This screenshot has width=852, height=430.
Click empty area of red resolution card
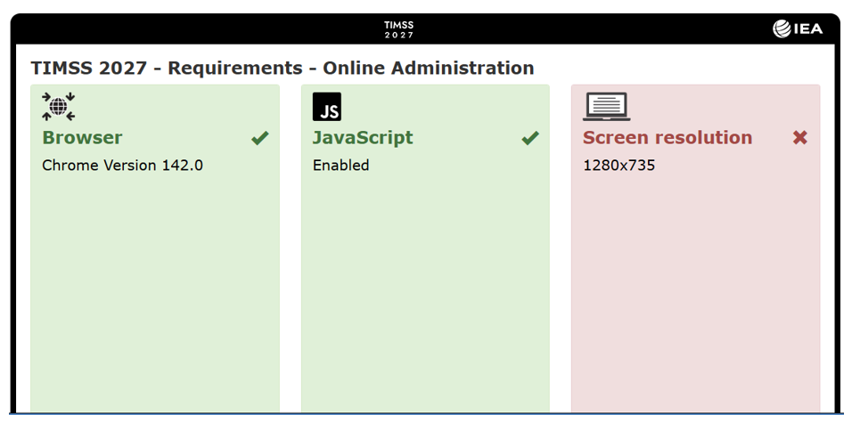click(695, 294)
